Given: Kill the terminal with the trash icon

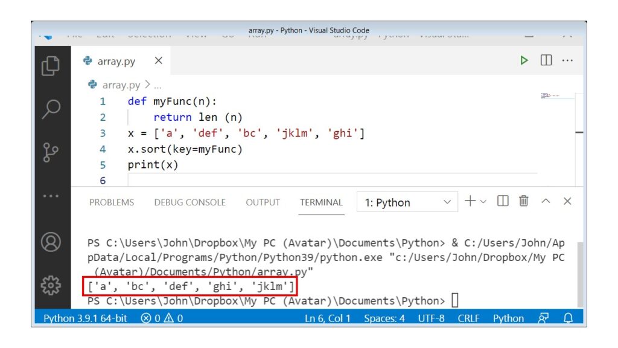Looking at the screenshot, I should click(x=523, y=202).
